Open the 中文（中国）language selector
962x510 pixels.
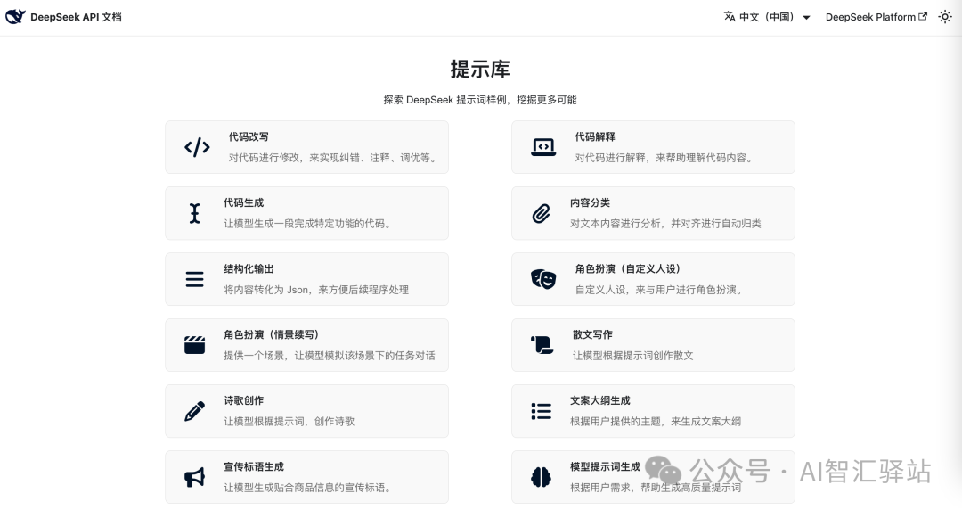point(767,17)
